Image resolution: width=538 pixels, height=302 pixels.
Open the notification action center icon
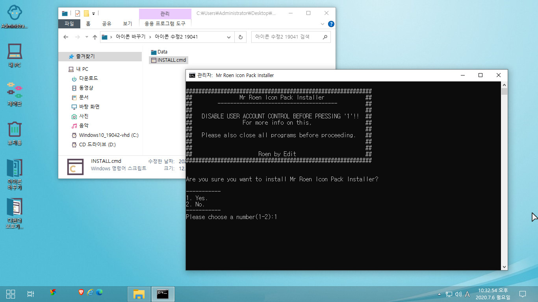pos(523,294)
